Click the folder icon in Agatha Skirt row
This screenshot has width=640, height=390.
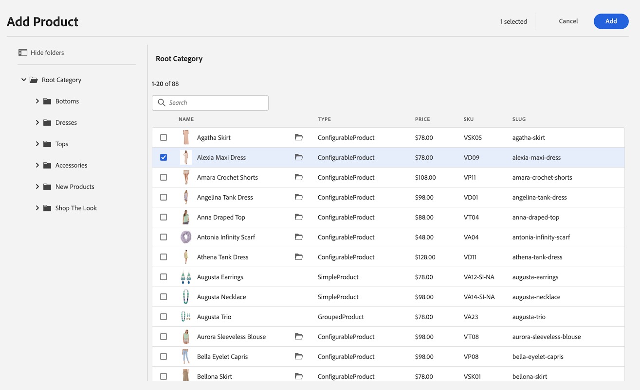click(x=299, y=137)
